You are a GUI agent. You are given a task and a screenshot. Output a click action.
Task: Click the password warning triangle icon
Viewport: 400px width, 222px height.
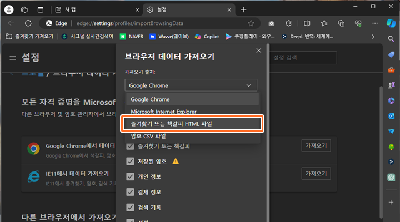click(x=176, y=161)
